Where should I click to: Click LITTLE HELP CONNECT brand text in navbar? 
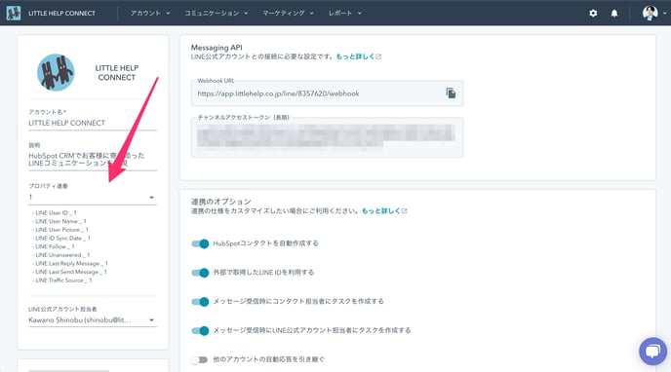62,14
